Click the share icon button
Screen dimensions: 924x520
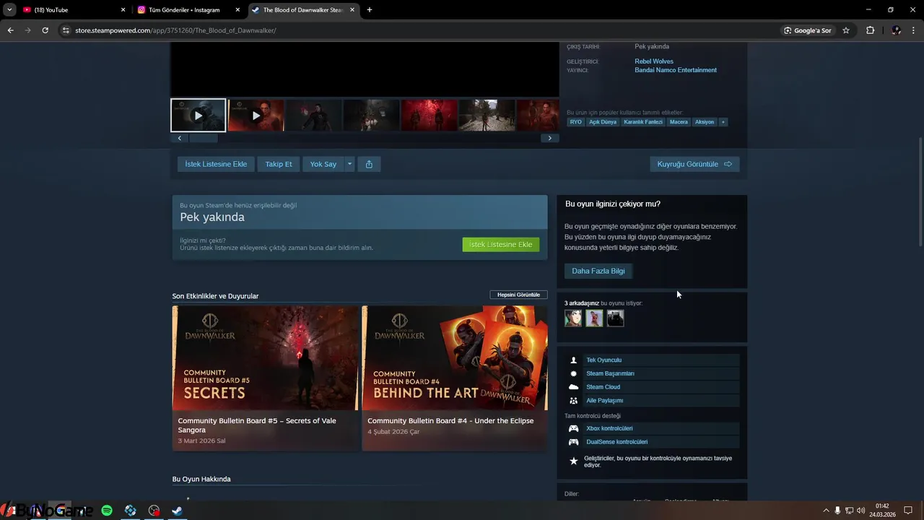(x=369, y=164)
